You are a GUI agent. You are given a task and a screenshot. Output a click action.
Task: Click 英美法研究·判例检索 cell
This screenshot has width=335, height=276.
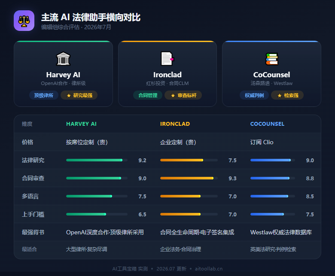click(273, 249)
